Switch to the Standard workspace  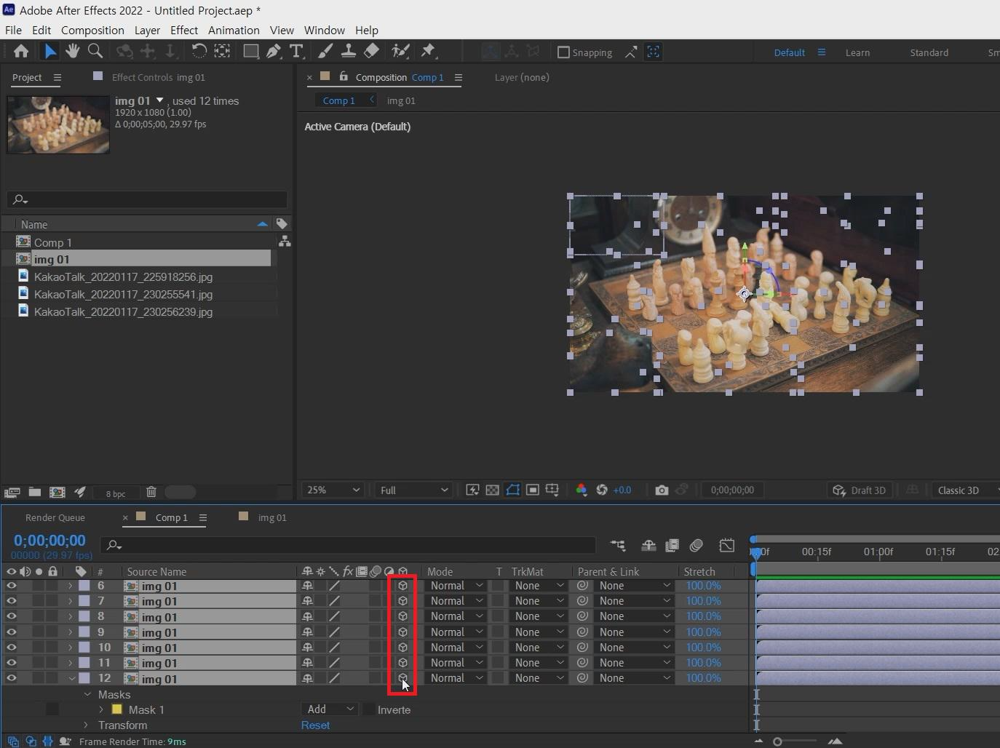pyautogui.click(x=929, y=52)
